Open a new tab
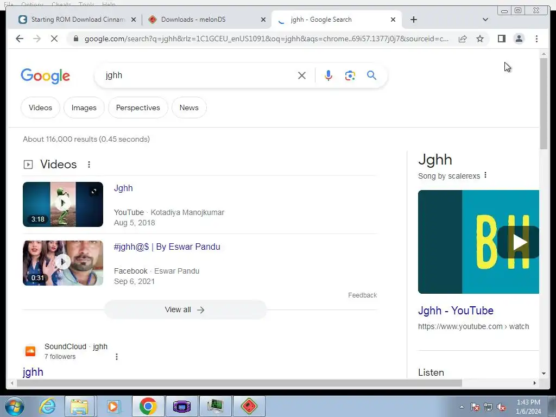Image resolution: width=556 pixels, height=417 pixels. click(413, 20)
